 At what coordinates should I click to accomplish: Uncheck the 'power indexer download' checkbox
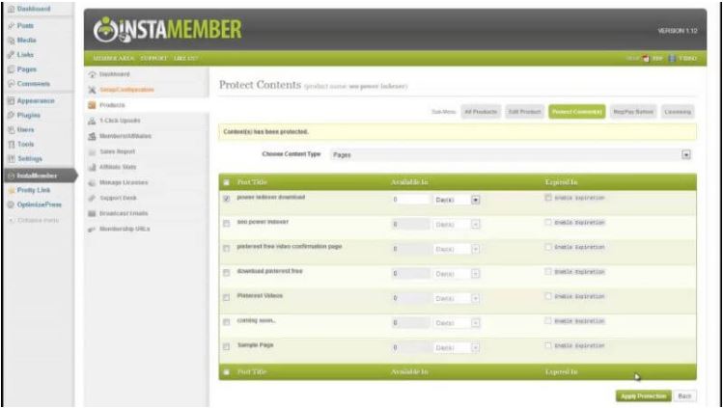(227, 199)
